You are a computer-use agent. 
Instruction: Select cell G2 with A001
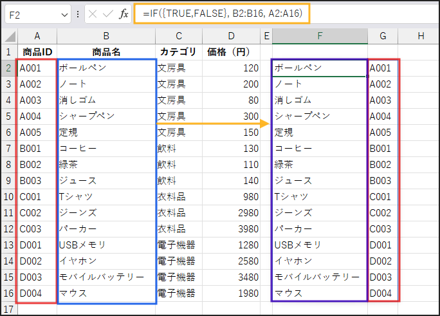point(383,68)
